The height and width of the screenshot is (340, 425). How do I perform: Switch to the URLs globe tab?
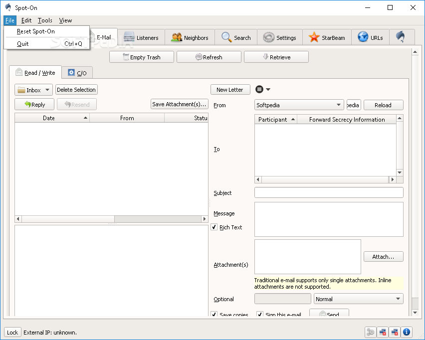tap(370, 37)
